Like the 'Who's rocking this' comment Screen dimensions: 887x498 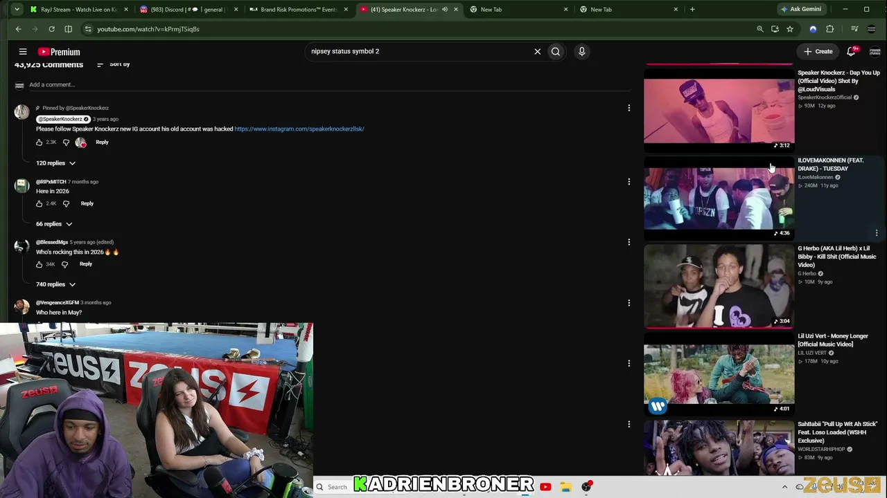coord(39,264)
